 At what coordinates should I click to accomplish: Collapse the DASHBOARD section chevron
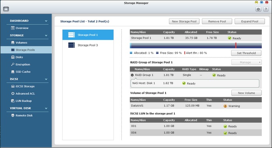(46, 21)
